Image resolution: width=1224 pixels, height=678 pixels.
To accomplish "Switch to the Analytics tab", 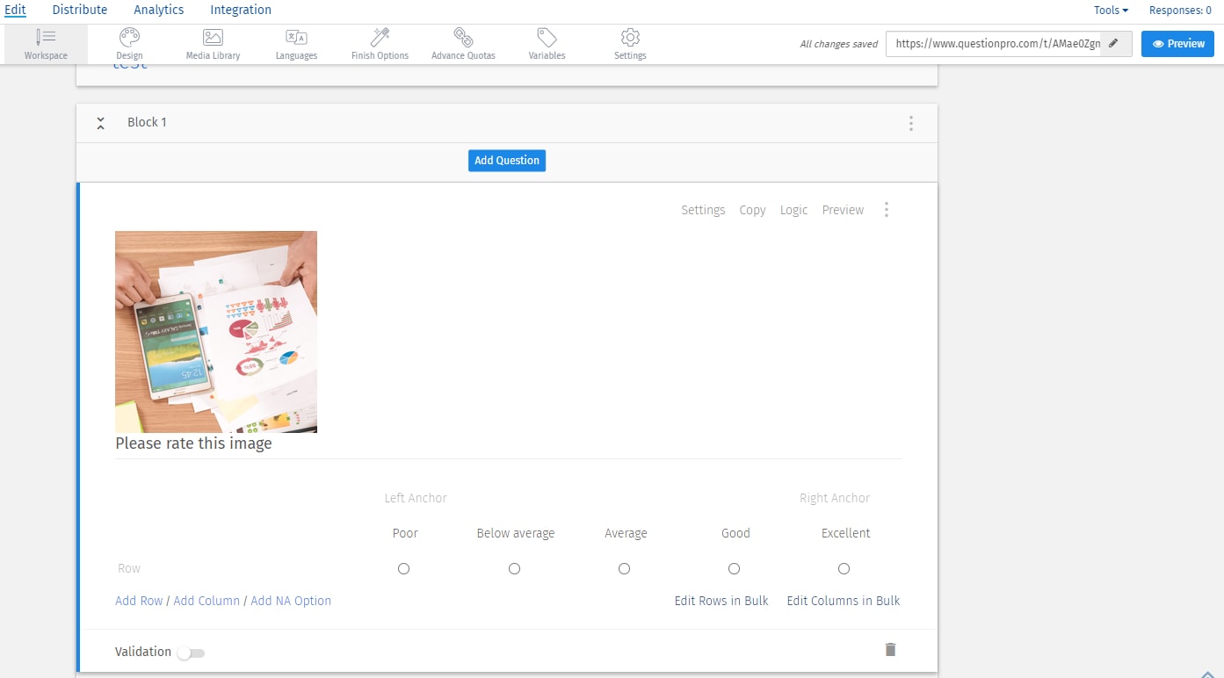I will click(x=158, y=10).
